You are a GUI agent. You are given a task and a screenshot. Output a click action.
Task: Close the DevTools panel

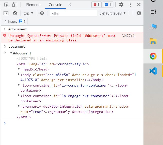click(139, 5)
